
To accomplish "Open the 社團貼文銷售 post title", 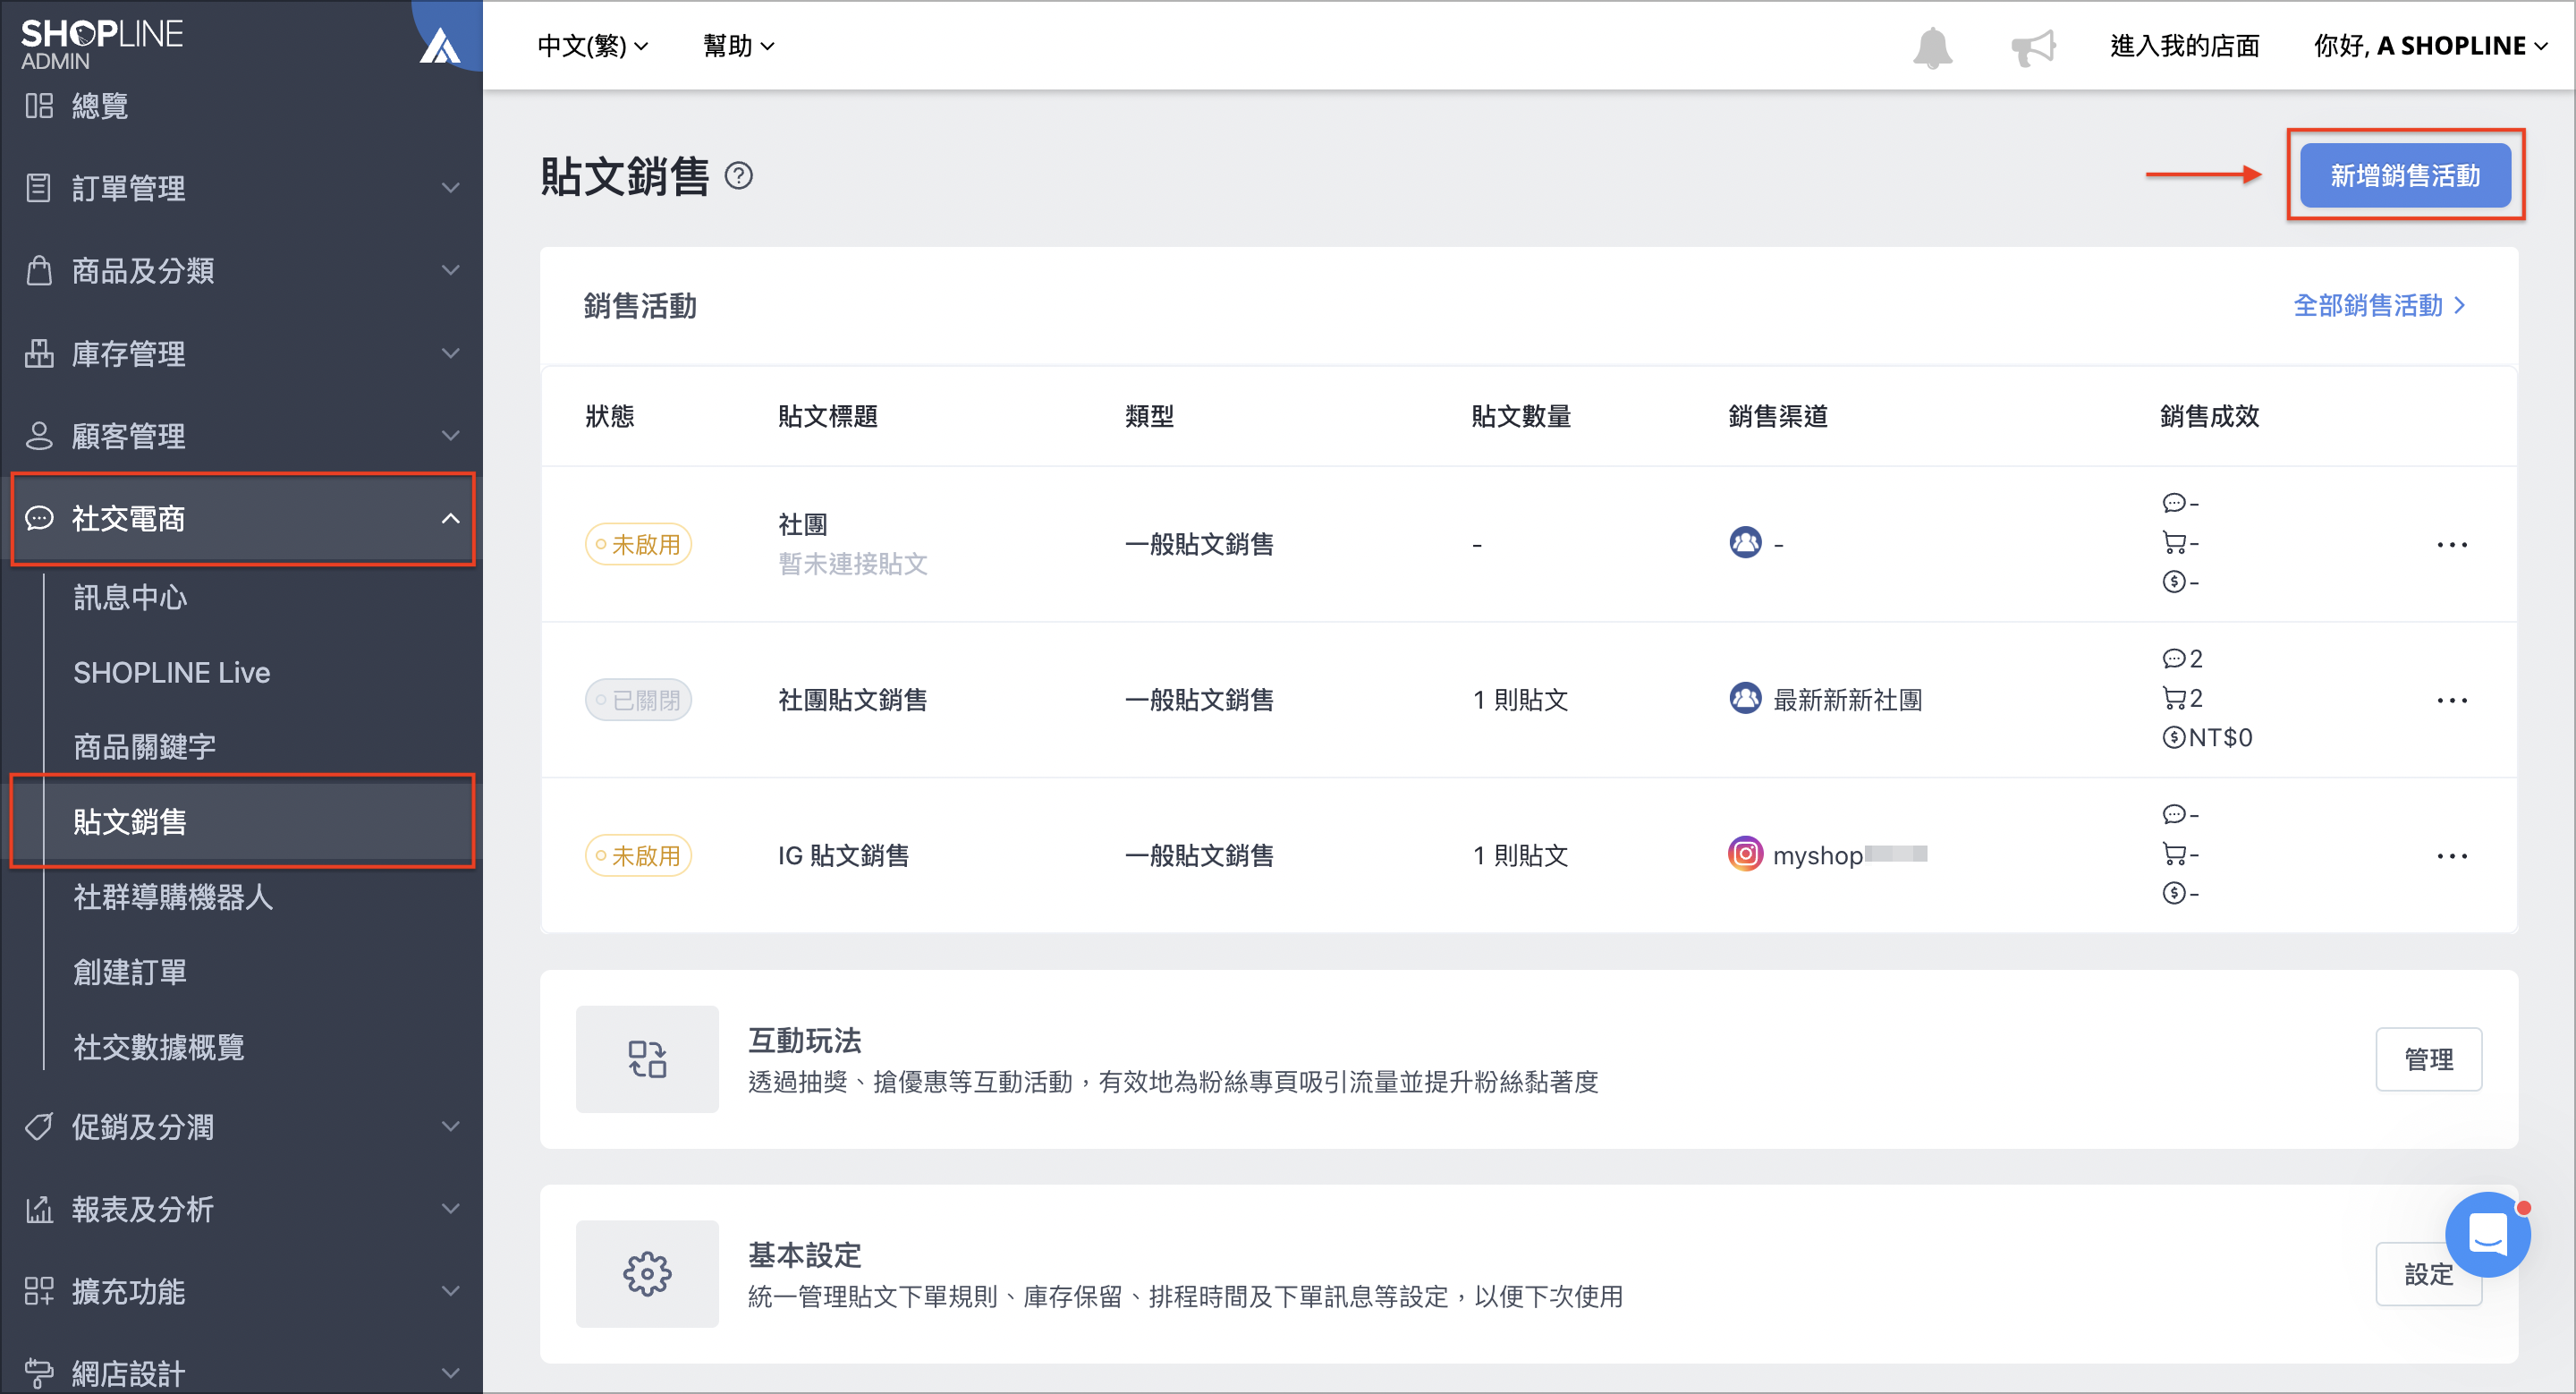I will click(x=852, y=700).
